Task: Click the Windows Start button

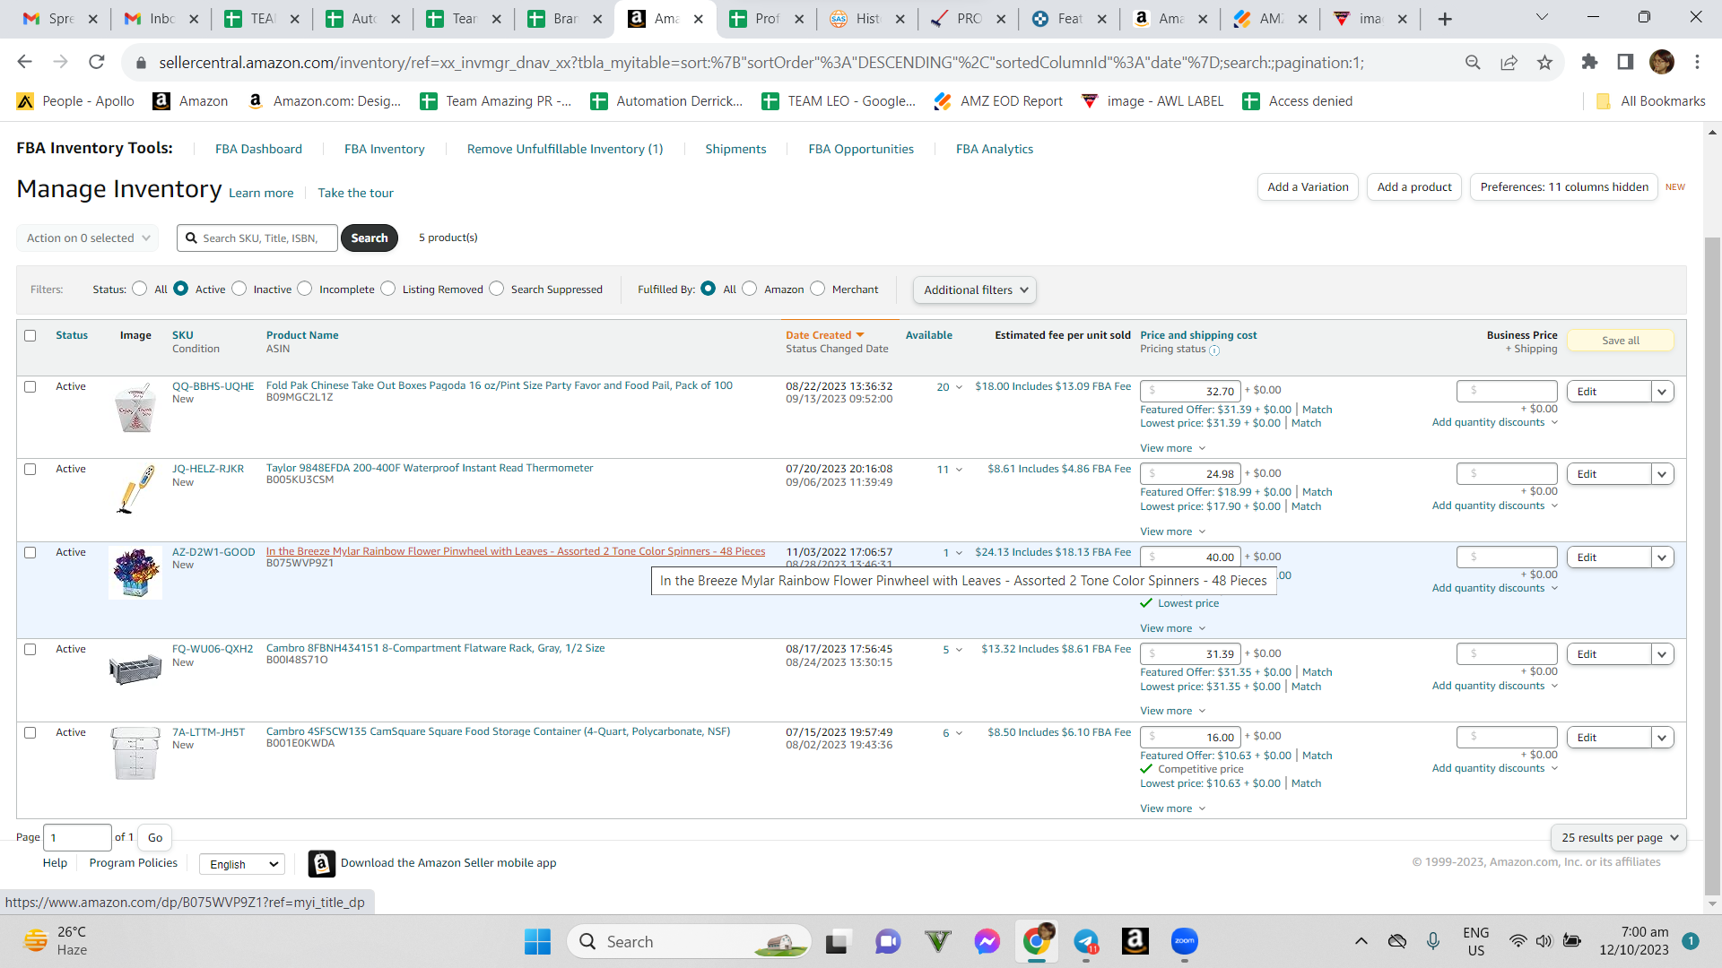Action: (x=537, y=942)
